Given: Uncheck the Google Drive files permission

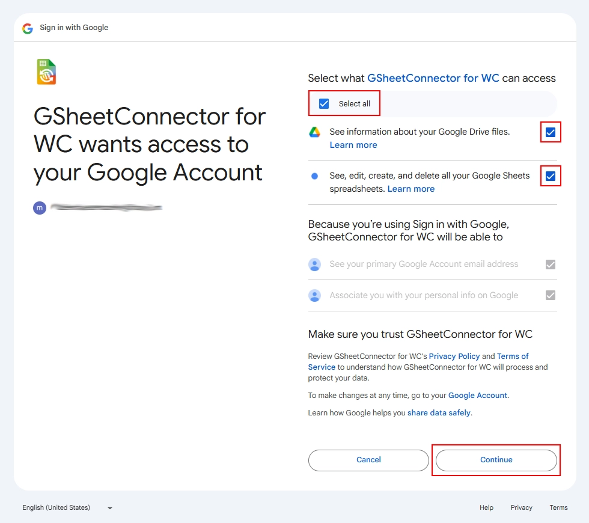Looking at the screenshot, I should click(550, 132).
